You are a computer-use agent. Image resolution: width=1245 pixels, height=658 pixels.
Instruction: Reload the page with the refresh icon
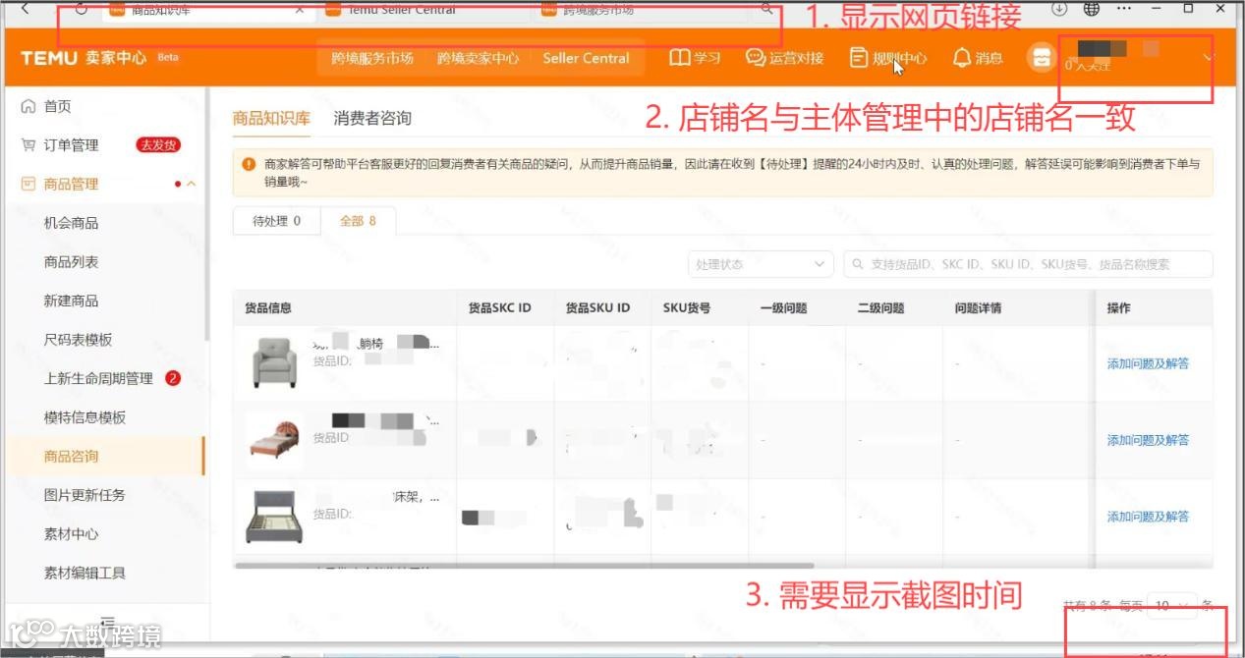[x=82, y=9]
